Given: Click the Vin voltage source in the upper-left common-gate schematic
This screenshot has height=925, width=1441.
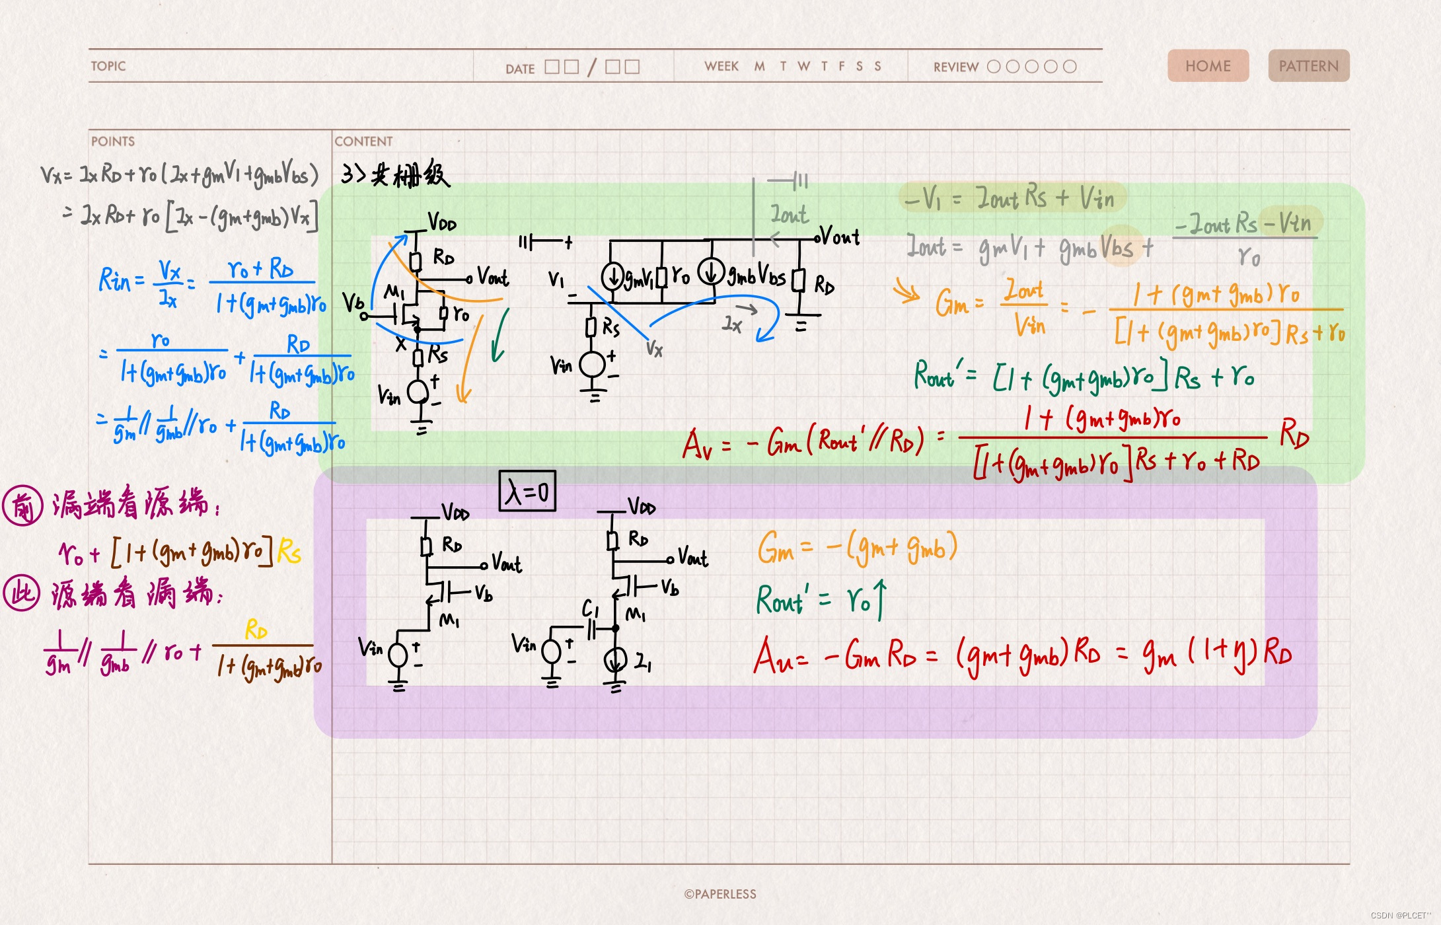Looking at the screenshot, I should (x=418, y=392).
